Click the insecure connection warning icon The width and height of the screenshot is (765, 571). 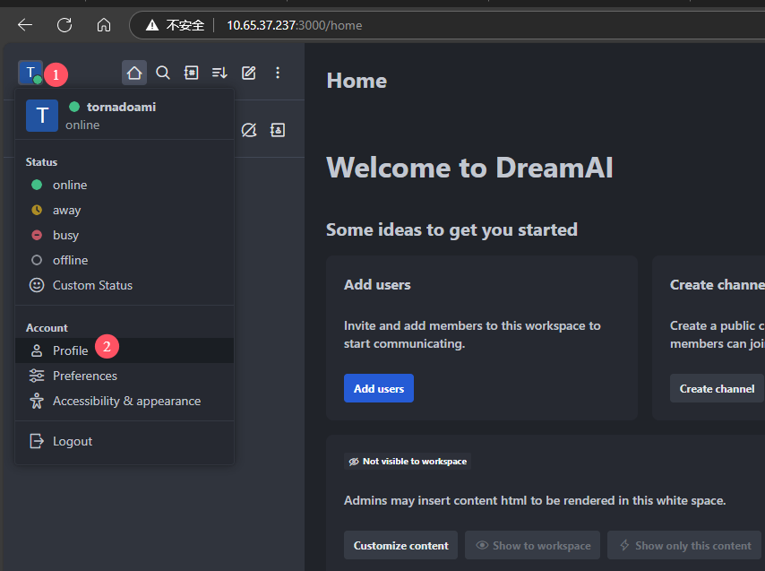(152, 25)
